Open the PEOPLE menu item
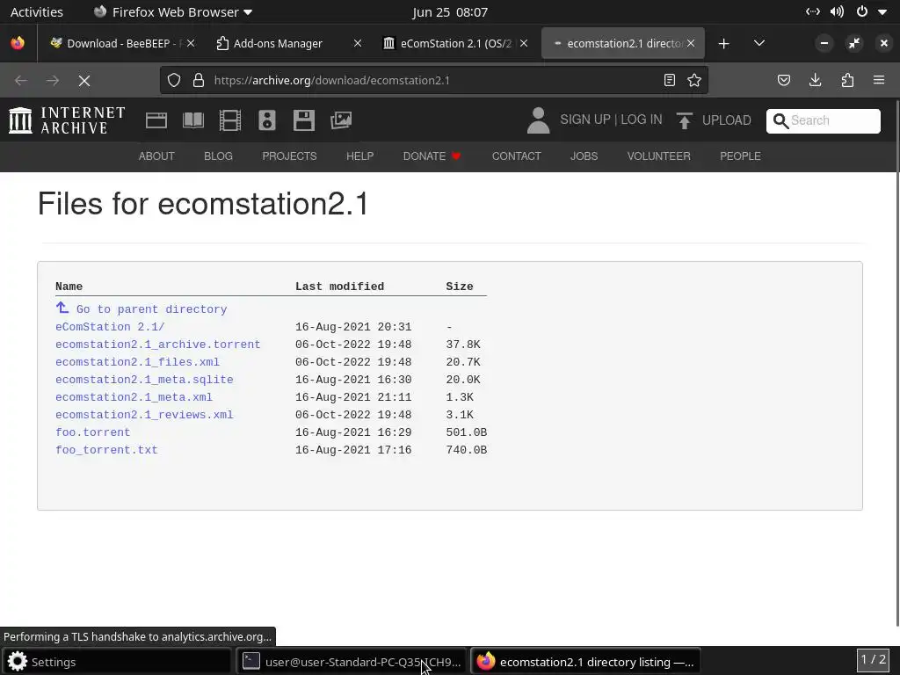The image size is (900, 675). click(740, 156)
